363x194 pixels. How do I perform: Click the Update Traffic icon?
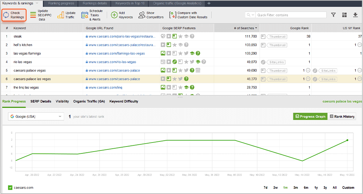60,15
